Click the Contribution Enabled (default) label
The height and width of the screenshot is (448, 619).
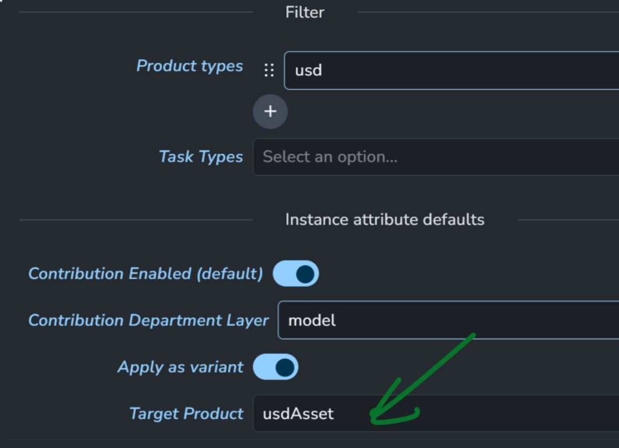click(146, 273)
